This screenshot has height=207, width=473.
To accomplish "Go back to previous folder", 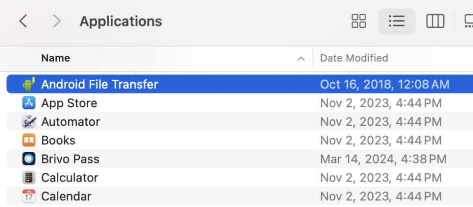I will 23,21.
